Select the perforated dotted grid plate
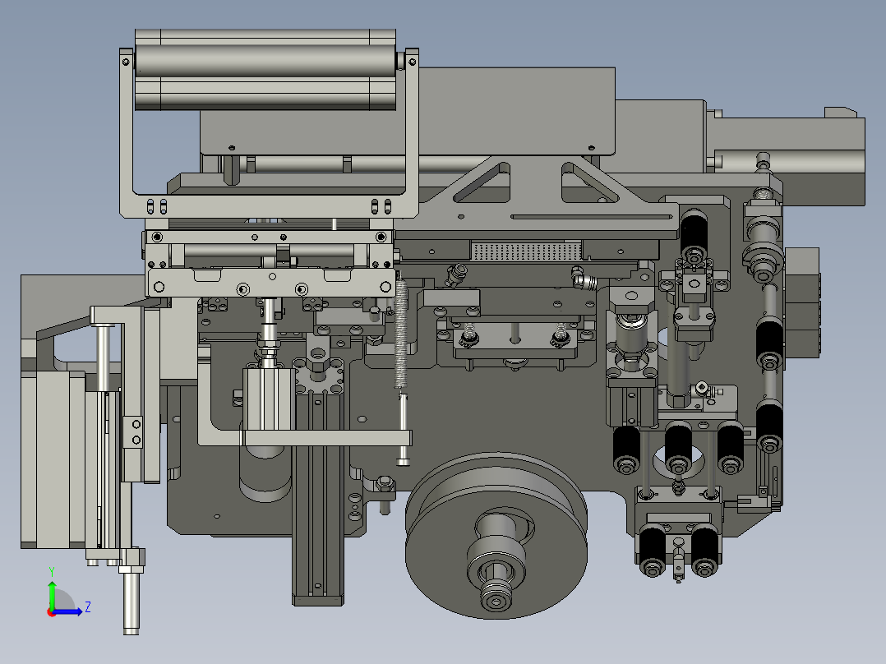This screenshot has height=664, width=886. 526,251
